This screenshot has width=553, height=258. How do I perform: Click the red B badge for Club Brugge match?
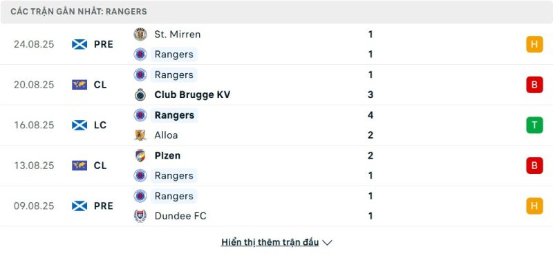tap(534, 85)
